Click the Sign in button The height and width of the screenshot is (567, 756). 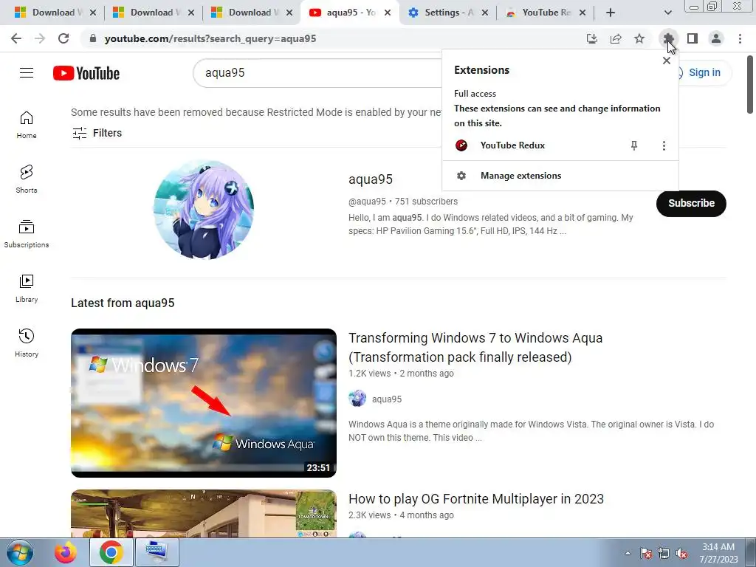(x=704, y=73)
